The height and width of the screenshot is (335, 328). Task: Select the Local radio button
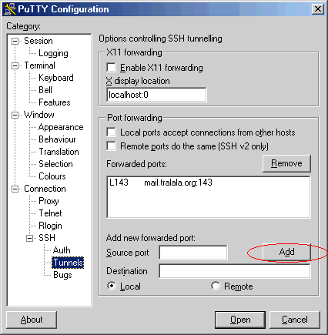pos(112,286)
